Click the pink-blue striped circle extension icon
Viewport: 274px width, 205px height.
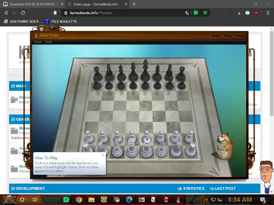(248, 13)
